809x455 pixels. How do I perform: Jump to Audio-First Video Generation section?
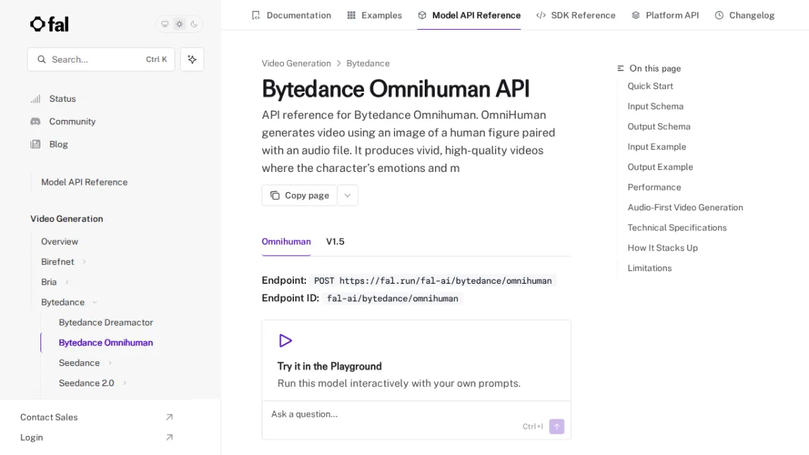[x=686, y=208]
